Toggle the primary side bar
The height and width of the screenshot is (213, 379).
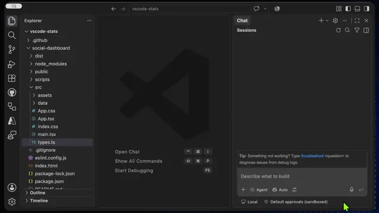pos(348,9)
